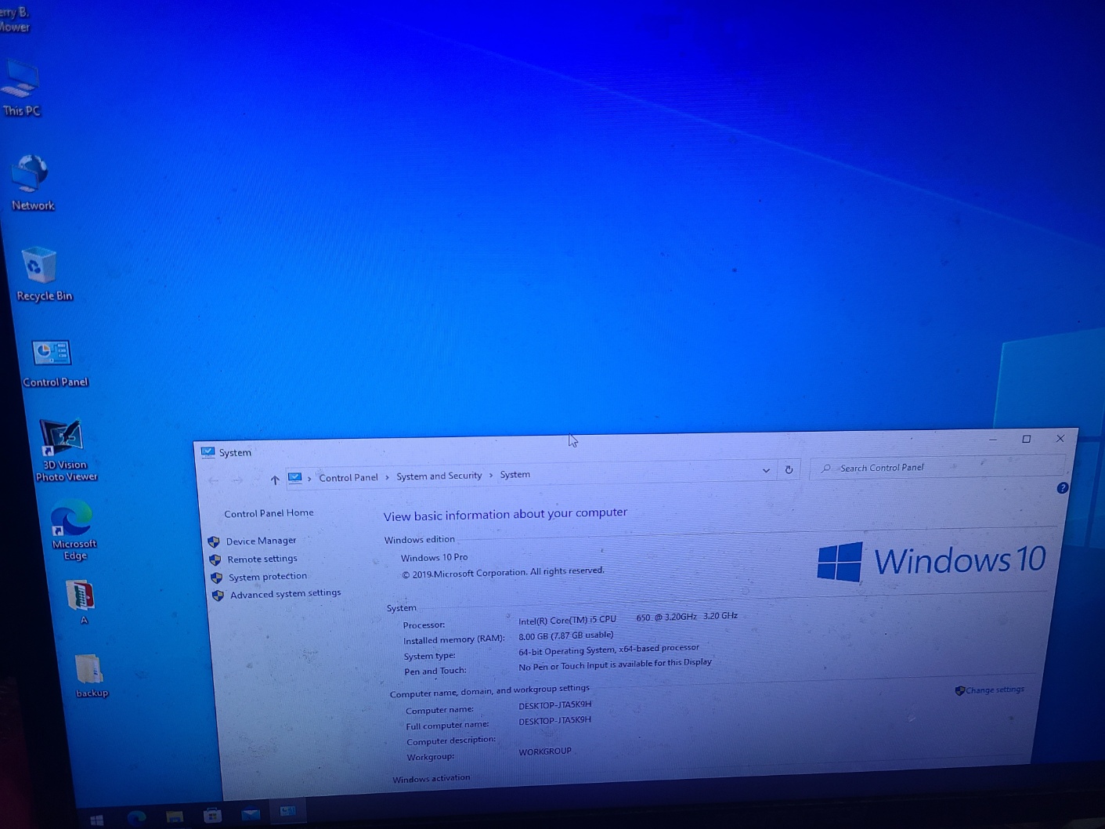The width and height of the screenshot is (1105, 829).
Task: Open Control Panel desktop shortcut
Action: coord(54,364)
